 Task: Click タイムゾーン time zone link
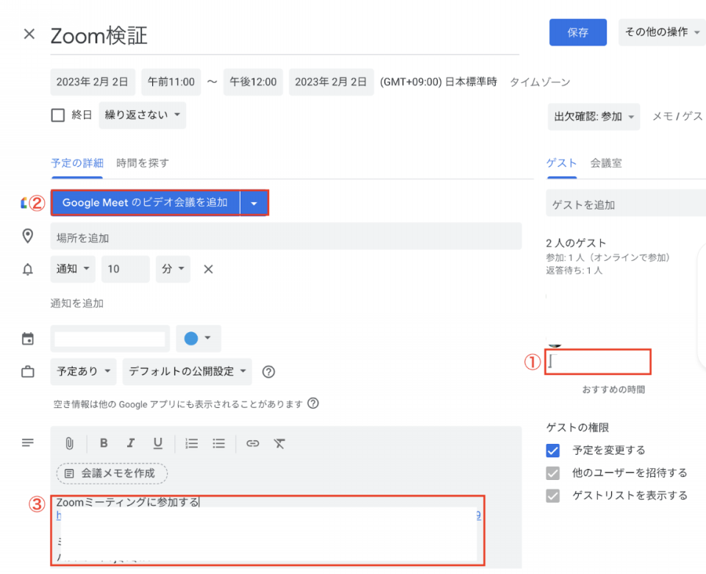(x=540, y=82)
